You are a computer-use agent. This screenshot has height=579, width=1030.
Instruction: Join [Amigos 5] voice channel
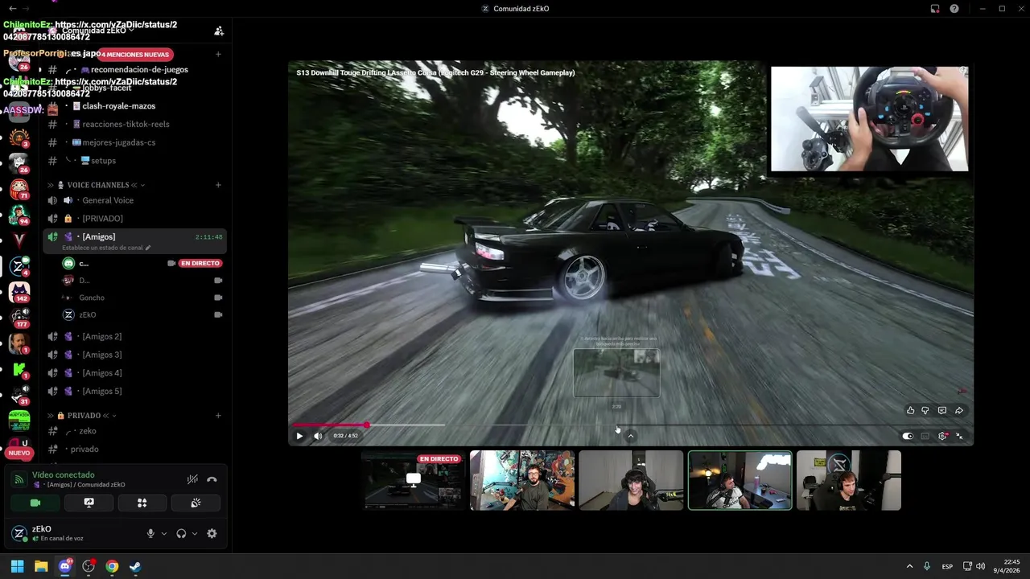click(x=135, y=392)
